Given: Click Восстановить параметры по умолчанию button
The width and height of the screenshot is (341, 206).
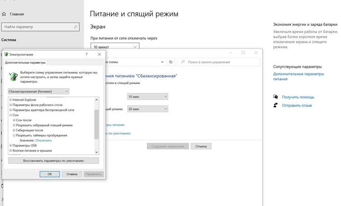Looking at the screenshot, I should (54, 161).
